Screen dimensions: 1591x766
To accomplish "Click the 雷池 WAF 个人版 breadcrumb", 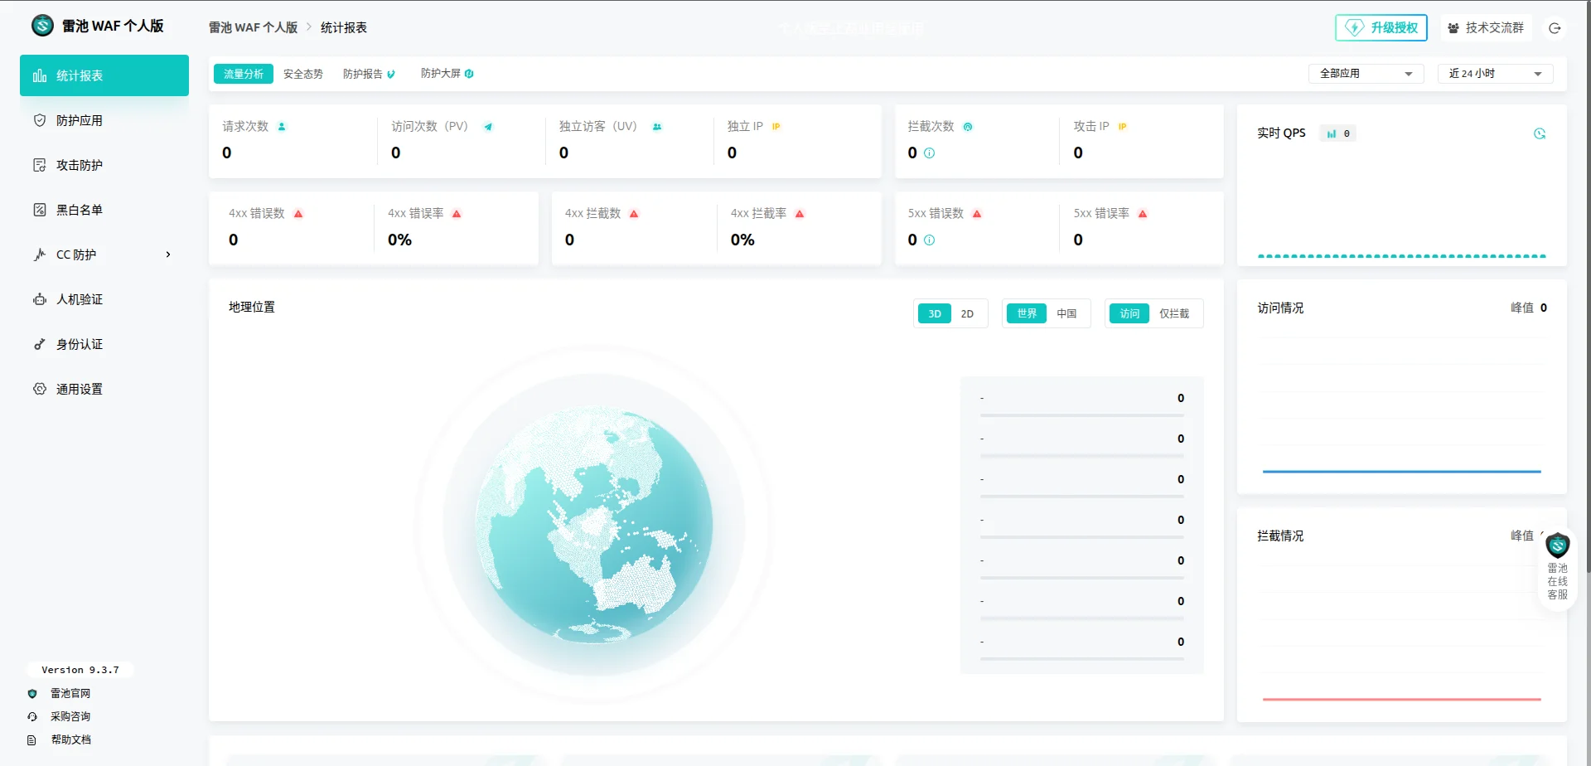I will coord(253,27).
